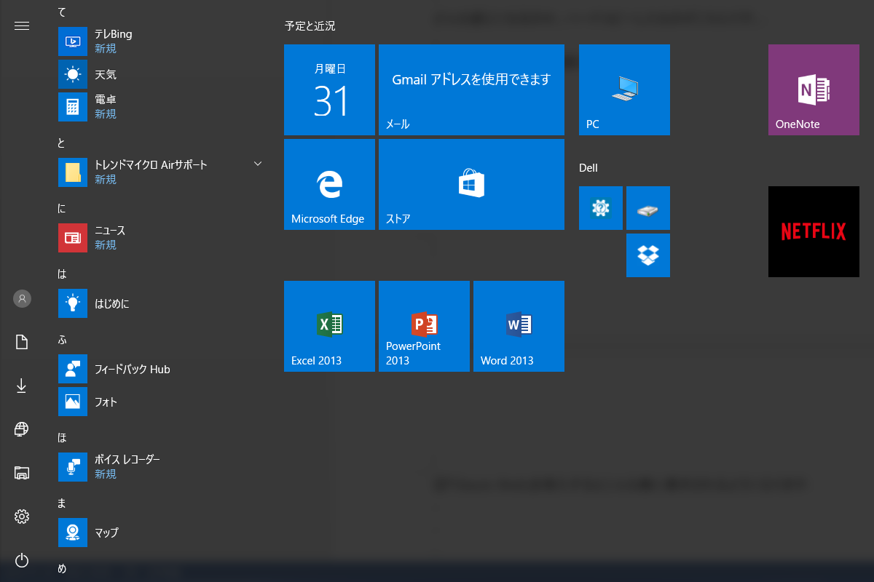Launch the Dropbox tile
Viewport: 874px width, 582px height.
click(x=648, y=255)
